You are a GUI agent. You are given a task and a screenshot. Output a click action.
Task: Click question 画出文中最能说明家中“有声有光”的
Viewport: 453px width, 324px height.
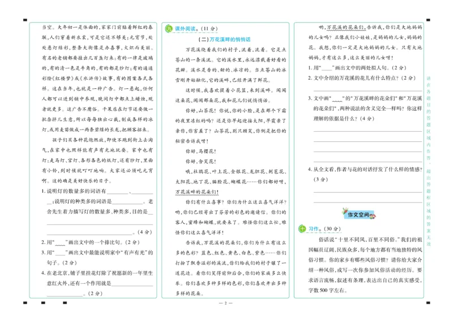(97, 252)
